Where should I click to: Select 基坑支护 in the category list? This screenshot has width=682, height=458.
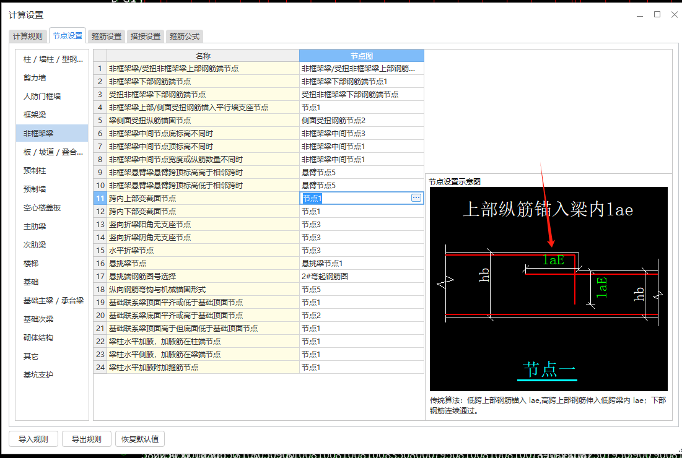[52, 374]
